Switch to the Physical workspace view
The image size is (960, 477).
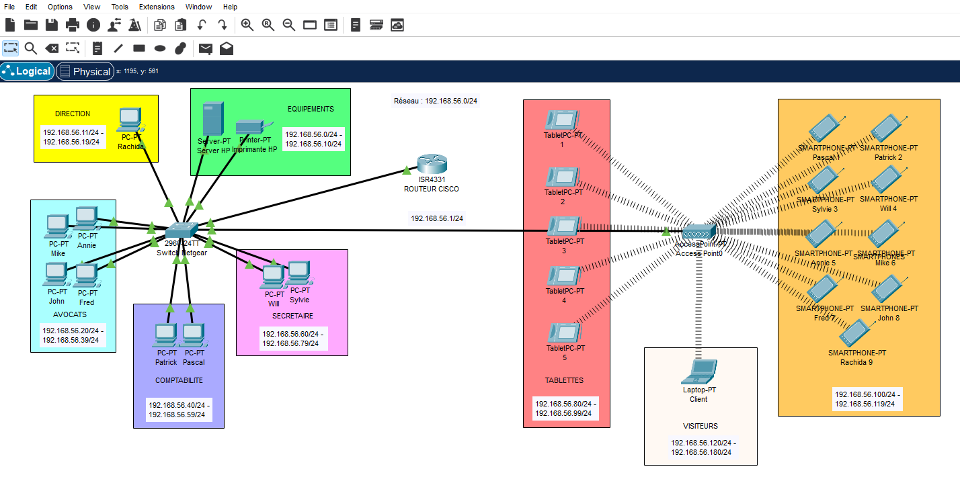85,71
